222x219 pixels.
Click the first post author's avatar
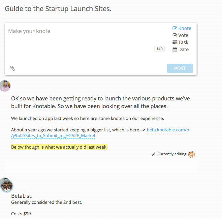click(5, 86)
